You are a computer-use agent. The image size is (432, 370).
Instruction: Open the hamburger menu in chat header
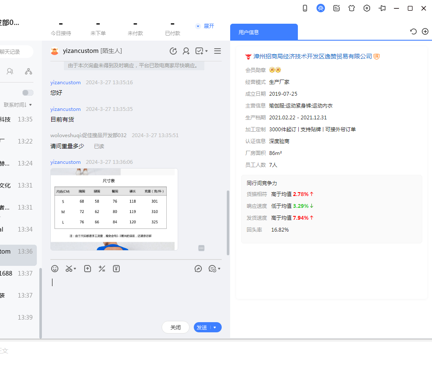pyautogui.click(x=217, y=51)
